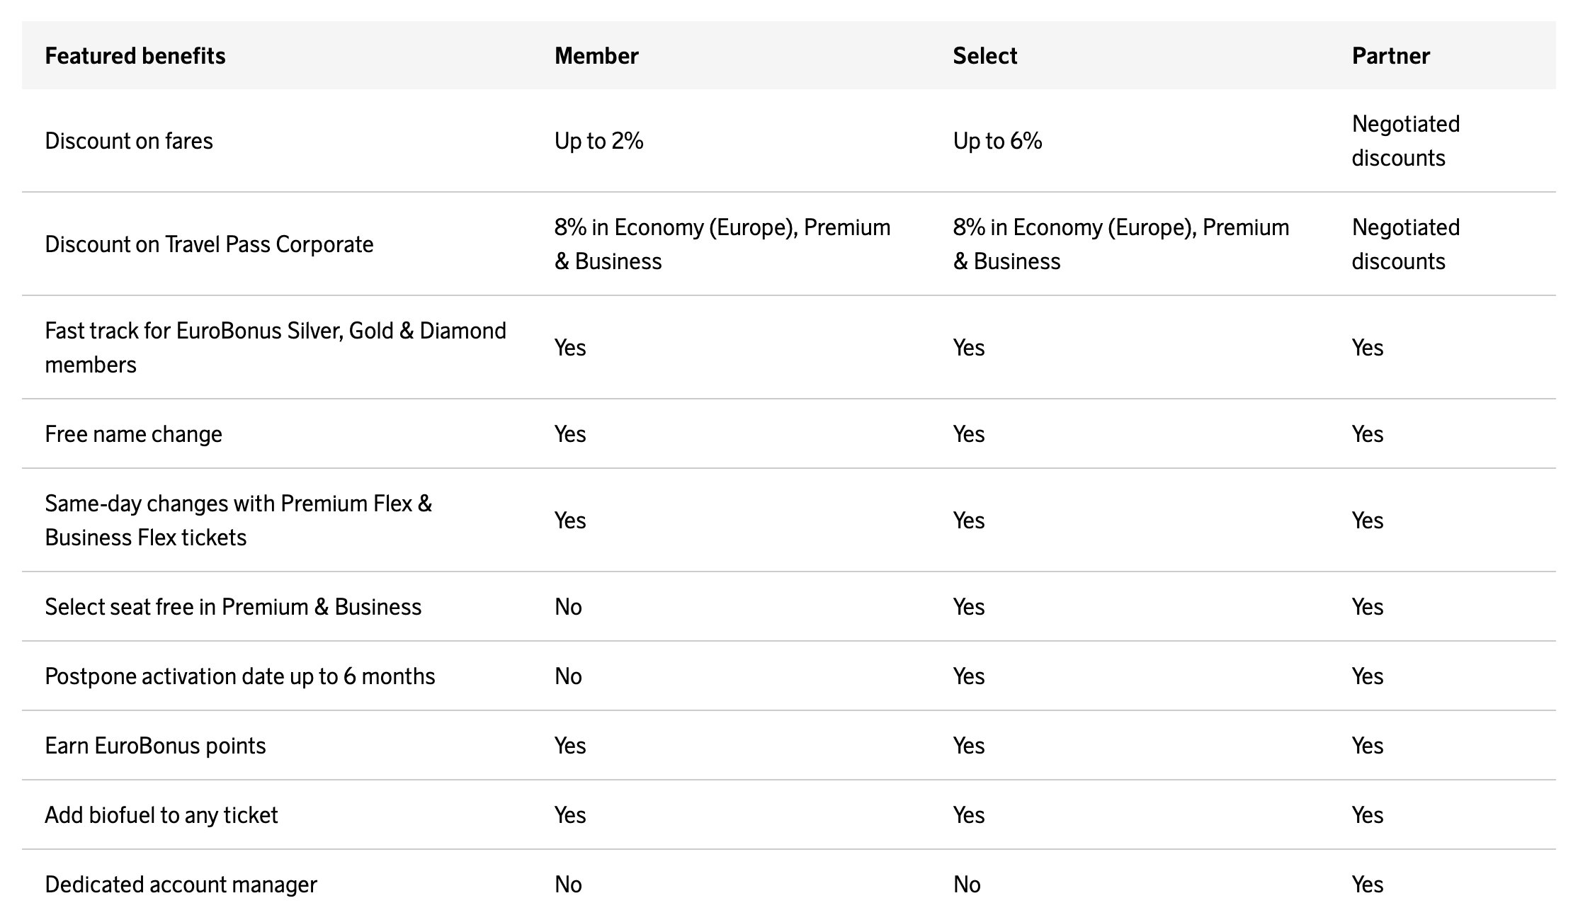Click the Featured benefits column header
Viewport: 1578px width, 915px height.
click(135, 56)
